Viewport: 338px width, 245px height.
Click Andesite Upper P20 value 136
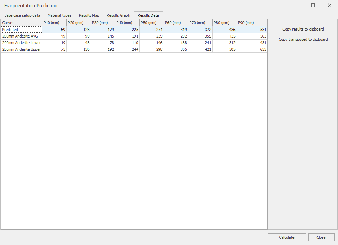point(79,49)
